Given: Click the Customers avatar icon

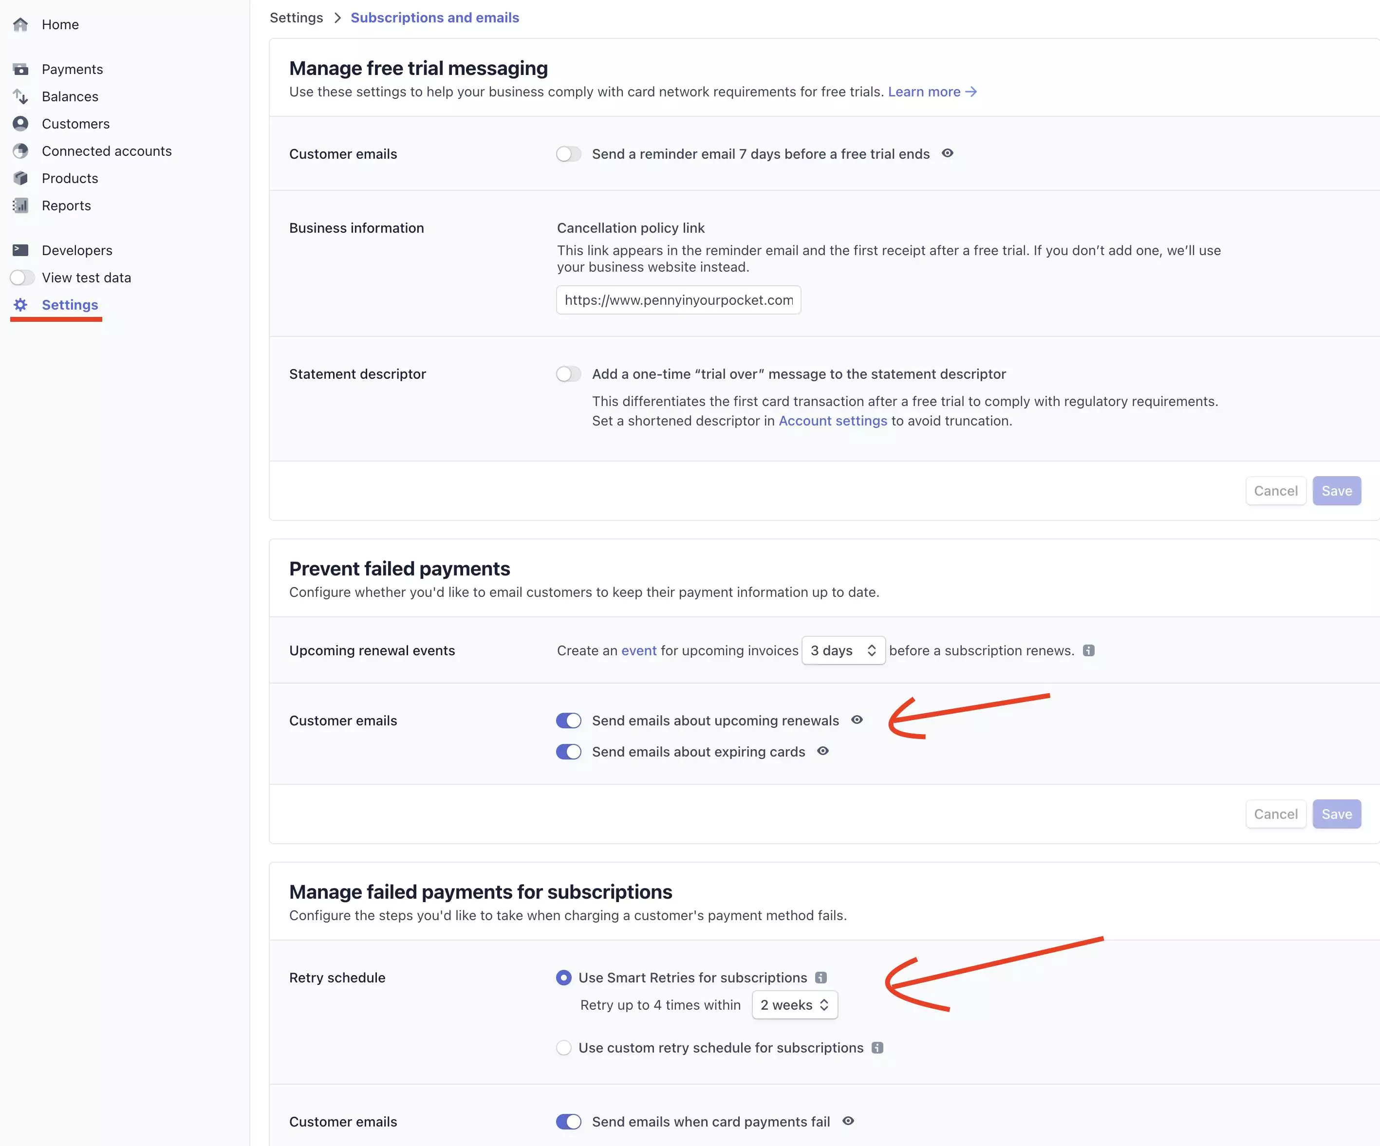Looking at the screenshot, I should point(20,124).
